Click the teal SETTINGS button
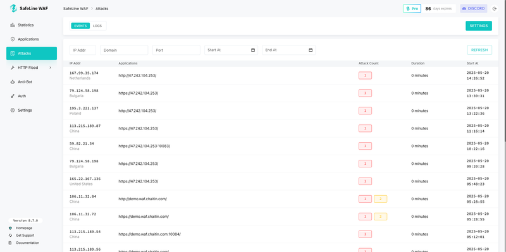The width and height of the screenshot is (506, 252). [x=479, y=26]
